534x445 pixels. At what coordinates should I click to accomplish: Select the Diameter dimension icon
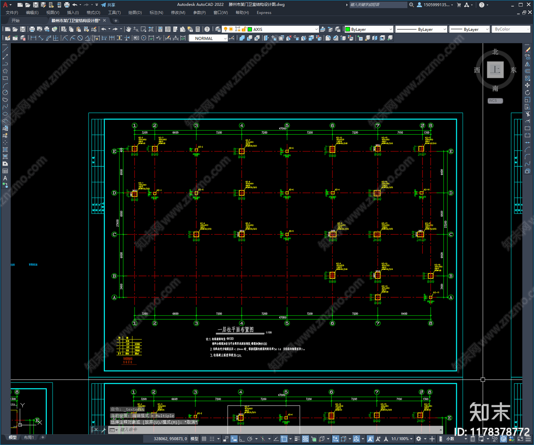pyautogui.click(x=80, y=38)
